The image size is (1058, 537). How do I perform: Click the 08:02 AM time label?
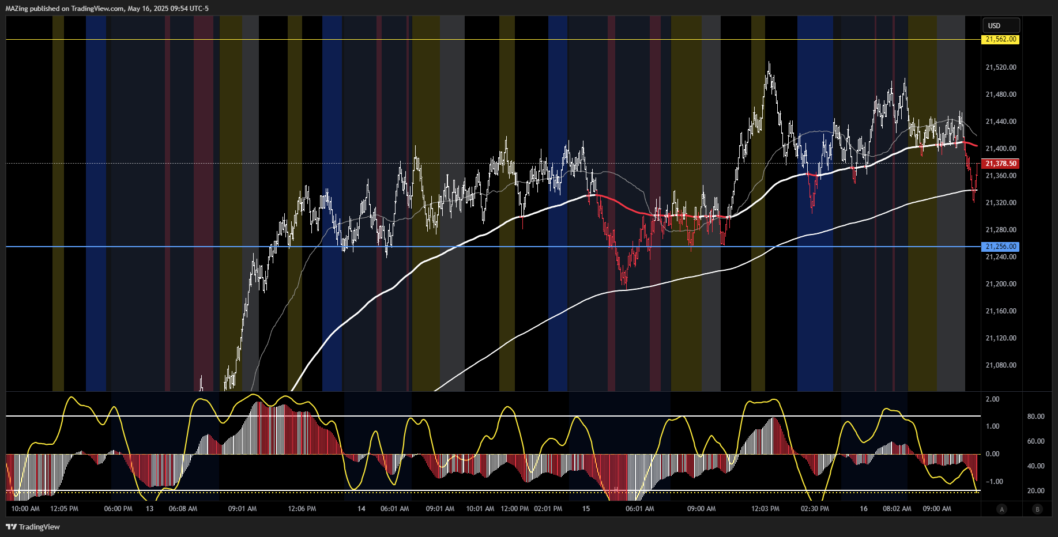click(x=897, y=509)
